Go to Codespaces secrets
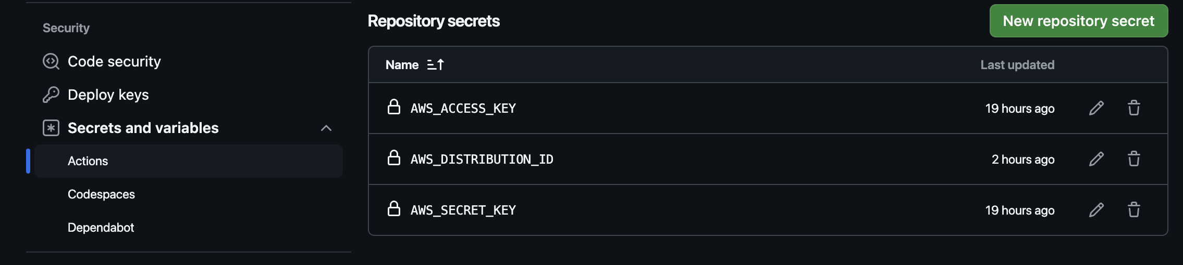1183x265 pixels. 101,194
